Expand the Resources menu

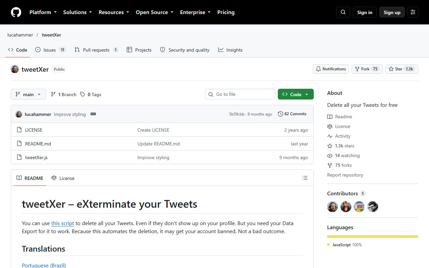(114, 12)
